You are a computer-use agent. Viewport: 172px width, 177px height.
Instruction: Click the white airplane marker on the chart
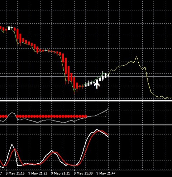coord(97,84)
